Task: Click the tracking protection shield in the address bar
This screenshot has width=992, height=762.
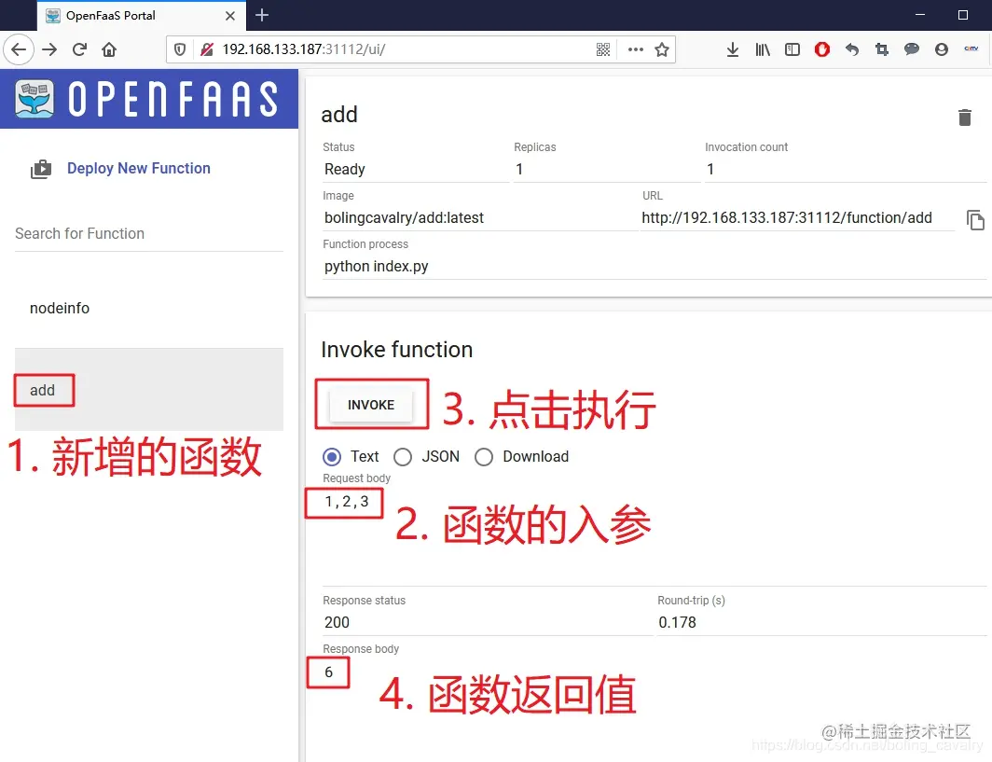Action: 178,49
